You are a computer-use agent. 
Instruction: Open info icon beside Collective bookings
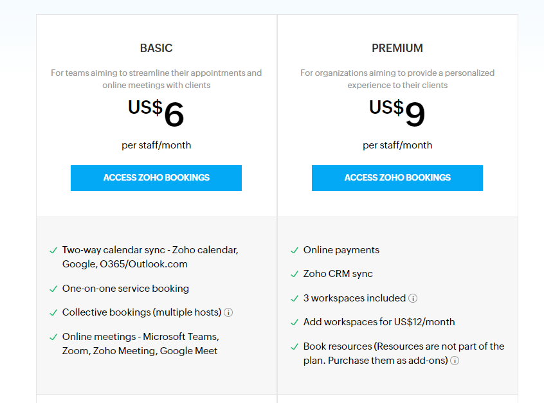point(228,312)
